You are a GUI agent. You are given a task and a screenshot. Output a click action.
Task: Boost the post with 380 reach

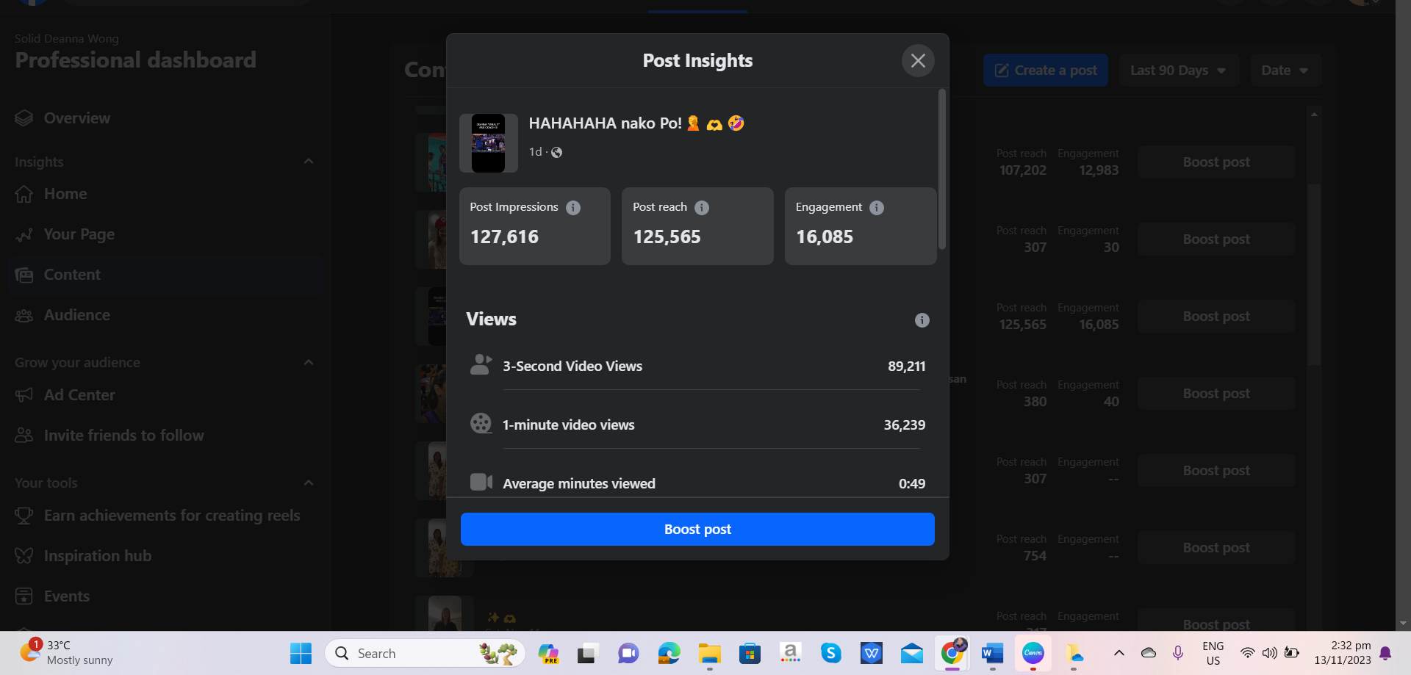pyautogui.click(x=1216, y=394)
